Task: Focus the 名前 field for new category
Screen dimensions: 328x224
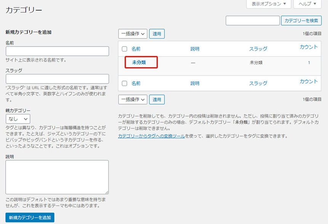Action: [57, 51]
